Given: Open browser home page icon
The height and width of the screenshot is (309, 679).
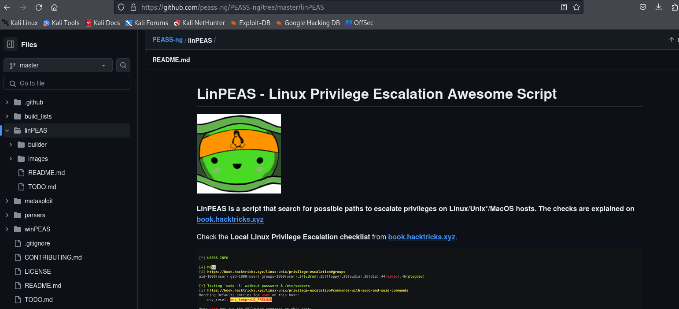Looking at the screenshot, I should click(x=54, y=7).
